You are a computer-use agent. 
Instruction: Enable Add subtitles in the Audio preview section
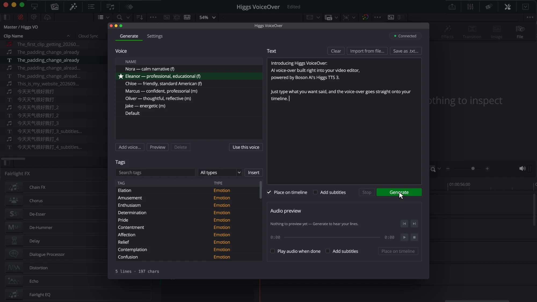pos(328,251)
